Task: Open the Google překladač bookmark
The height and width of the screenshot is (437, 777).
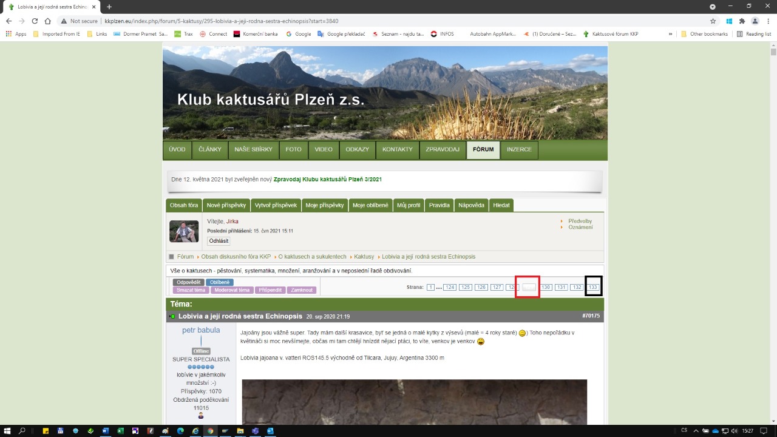Action: (x=341, y=34)
